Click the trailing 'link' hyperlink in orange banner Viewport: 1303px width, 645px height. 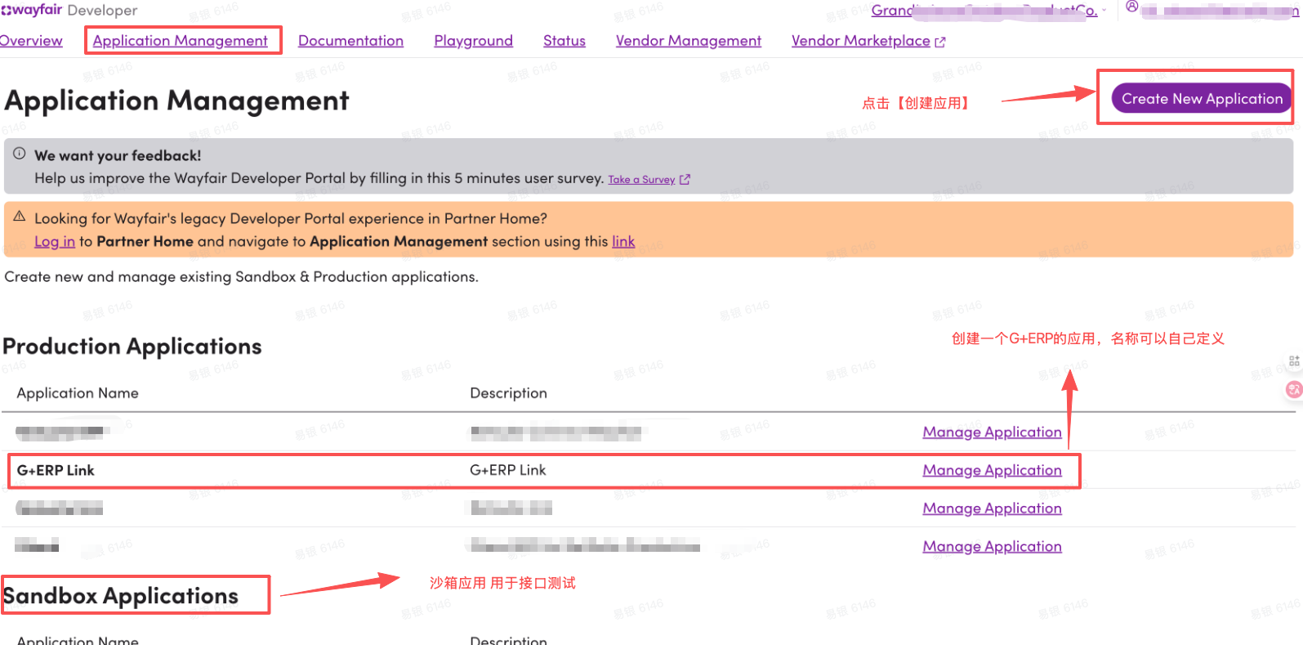click(623, 241)
